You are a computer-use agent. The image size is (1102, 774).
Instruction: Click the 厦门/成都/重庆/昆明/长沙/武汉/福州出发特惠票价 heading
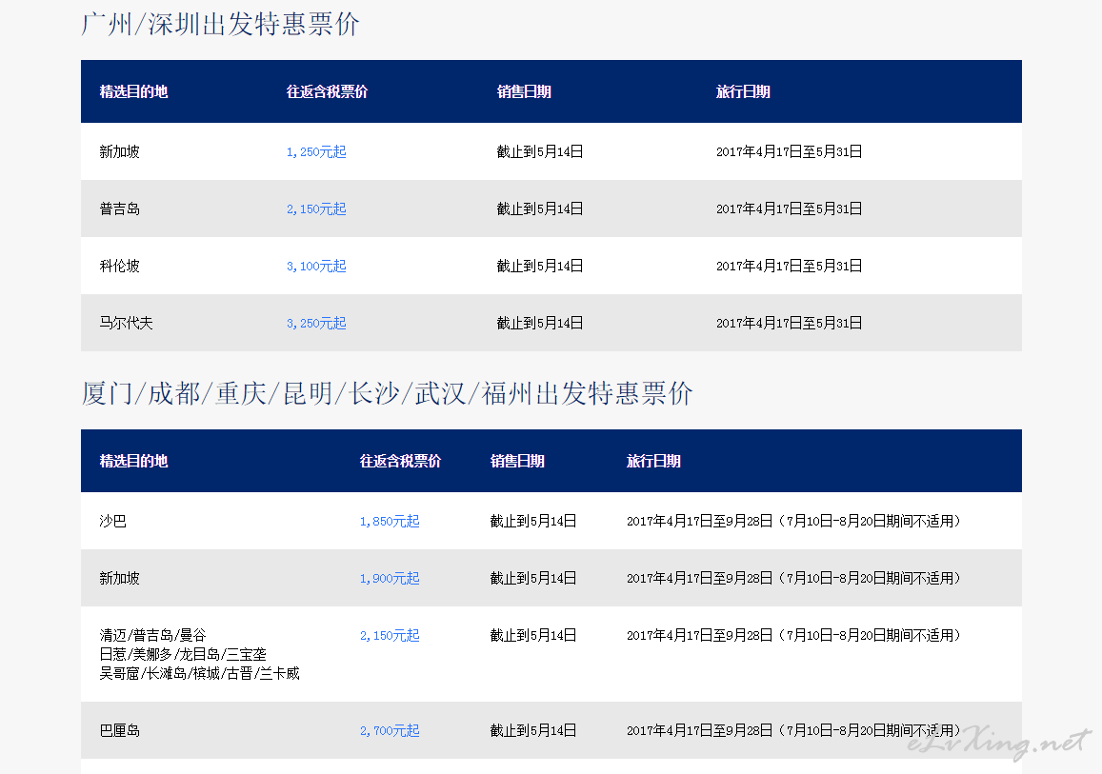tap(388, 393)
